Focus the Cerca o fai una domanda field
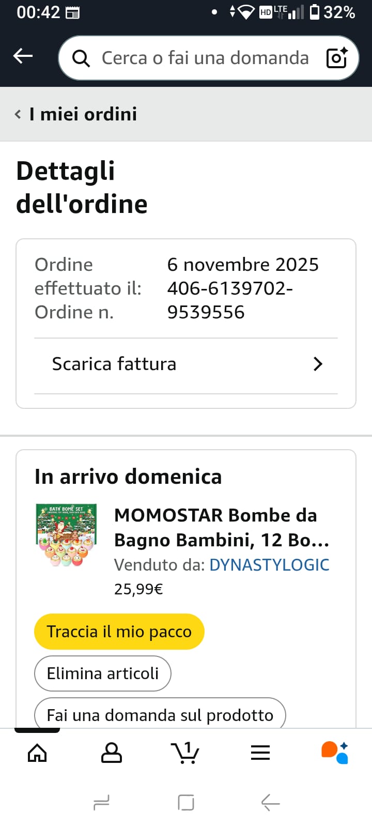The width and height of the screenshot is (372, 827). [205, 58]
